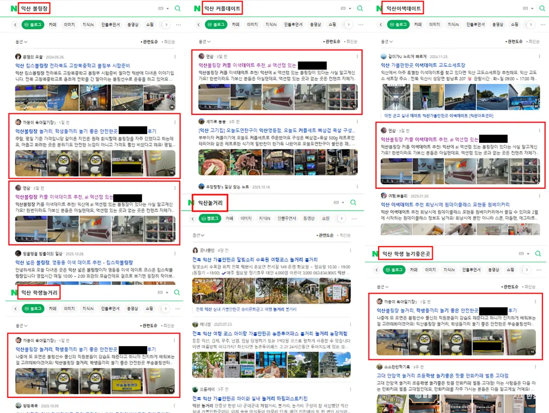Open the [익산 고기집] 오늘도연탄구이 post title
The height and width of the screenshot is (413, 549).
[278, 131]
